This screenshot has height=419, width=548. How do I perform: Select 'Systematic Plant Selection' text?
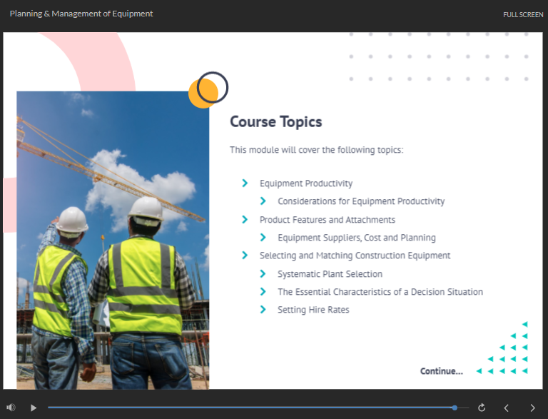click(x=330, y=274)
